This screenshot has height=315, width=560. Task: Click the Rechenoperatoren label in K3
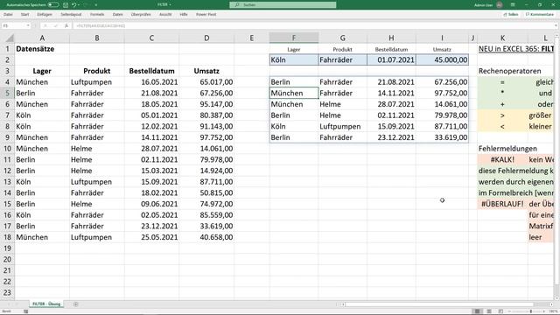pyautogui.click(x=509, y=71)
